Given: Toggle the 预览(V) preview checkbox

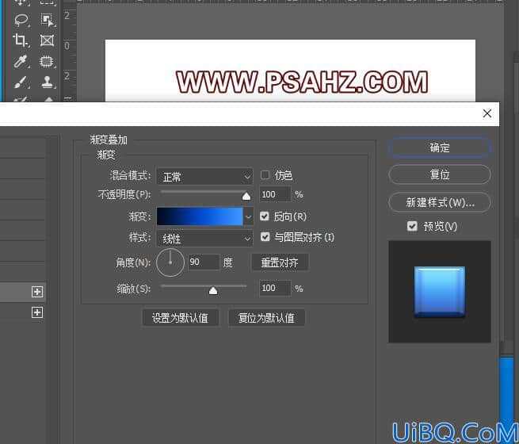Looking at the screenshot, I should (x=412, y=226).
